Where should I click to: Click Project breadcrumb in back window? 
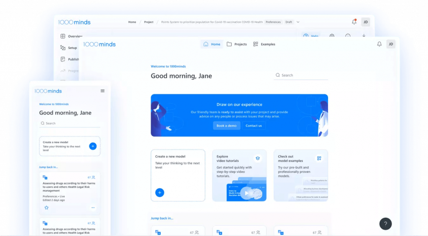pyautogui.click(x=149, y=22)
